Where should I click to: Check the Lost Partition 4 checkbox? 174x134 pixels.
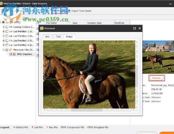[x=7, y=45]
